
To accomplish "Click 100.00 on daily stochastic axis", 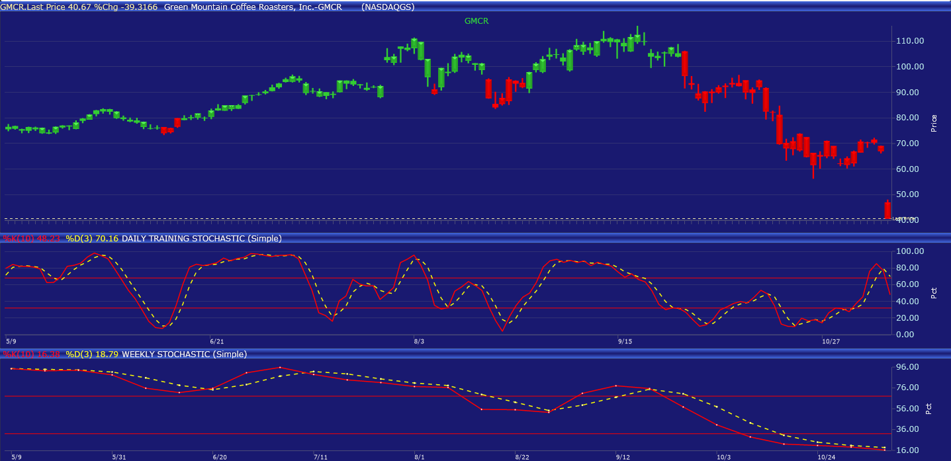I will click(x=910, y=251).
